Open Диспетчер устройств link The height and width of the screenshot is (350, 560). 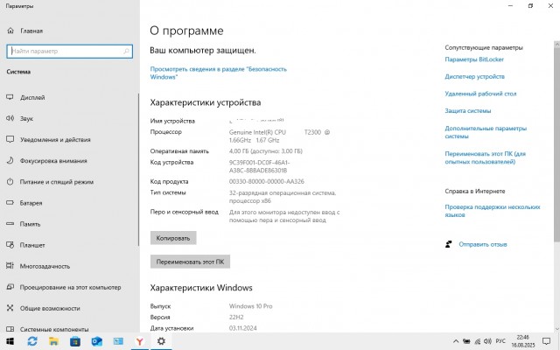[x=474, y=77]
